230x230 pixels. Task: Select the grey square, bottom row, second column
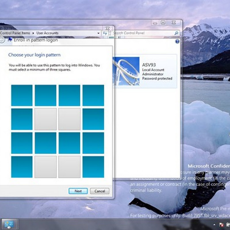[45, 167]
